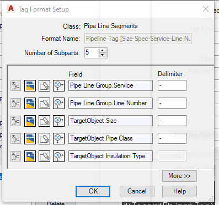Click the AutoCAD logo in the title bar
Viewport: 219px width, 205px height.
coord(11,9)
